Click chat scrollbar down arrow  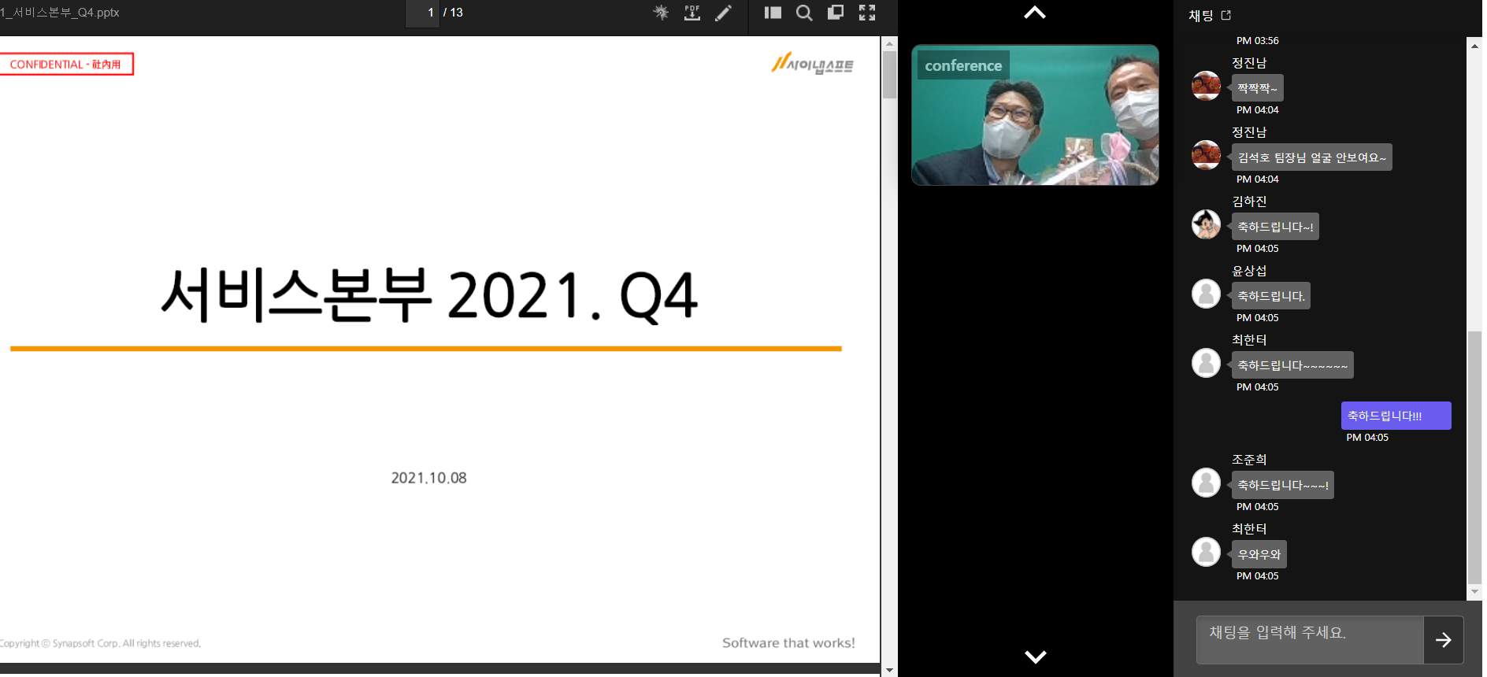[x=1474, y=592]
